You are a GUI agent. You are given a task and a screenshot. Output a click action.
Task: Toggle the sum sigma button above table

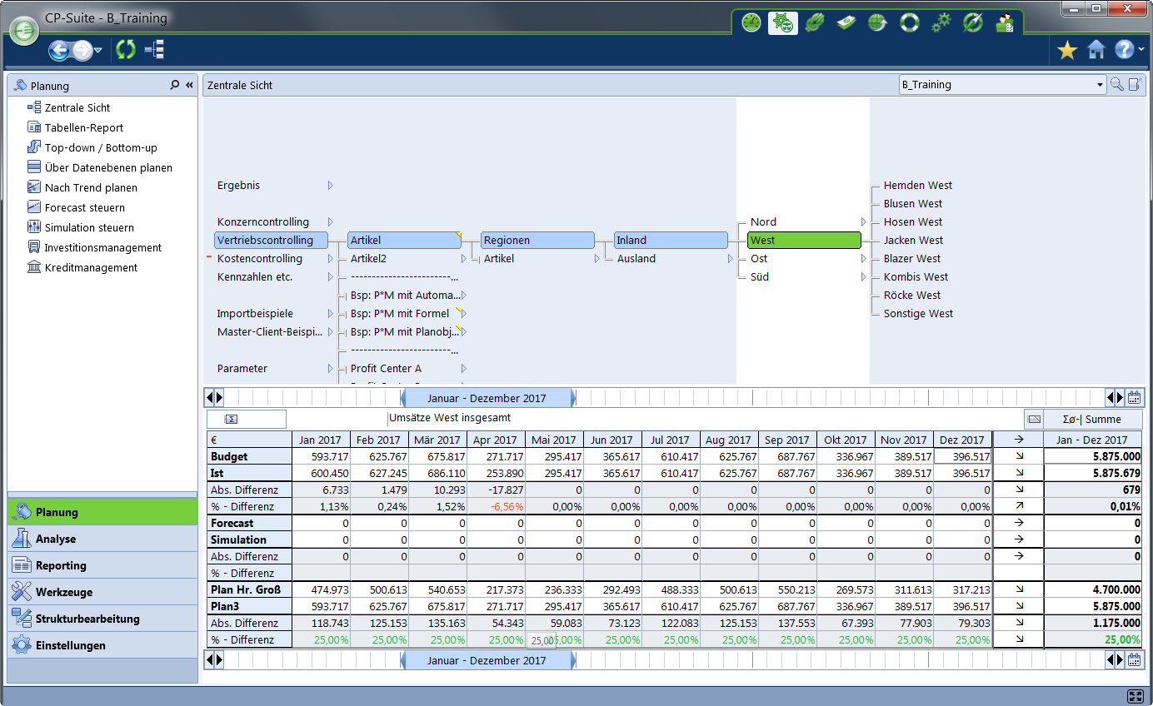coord(232,419)
